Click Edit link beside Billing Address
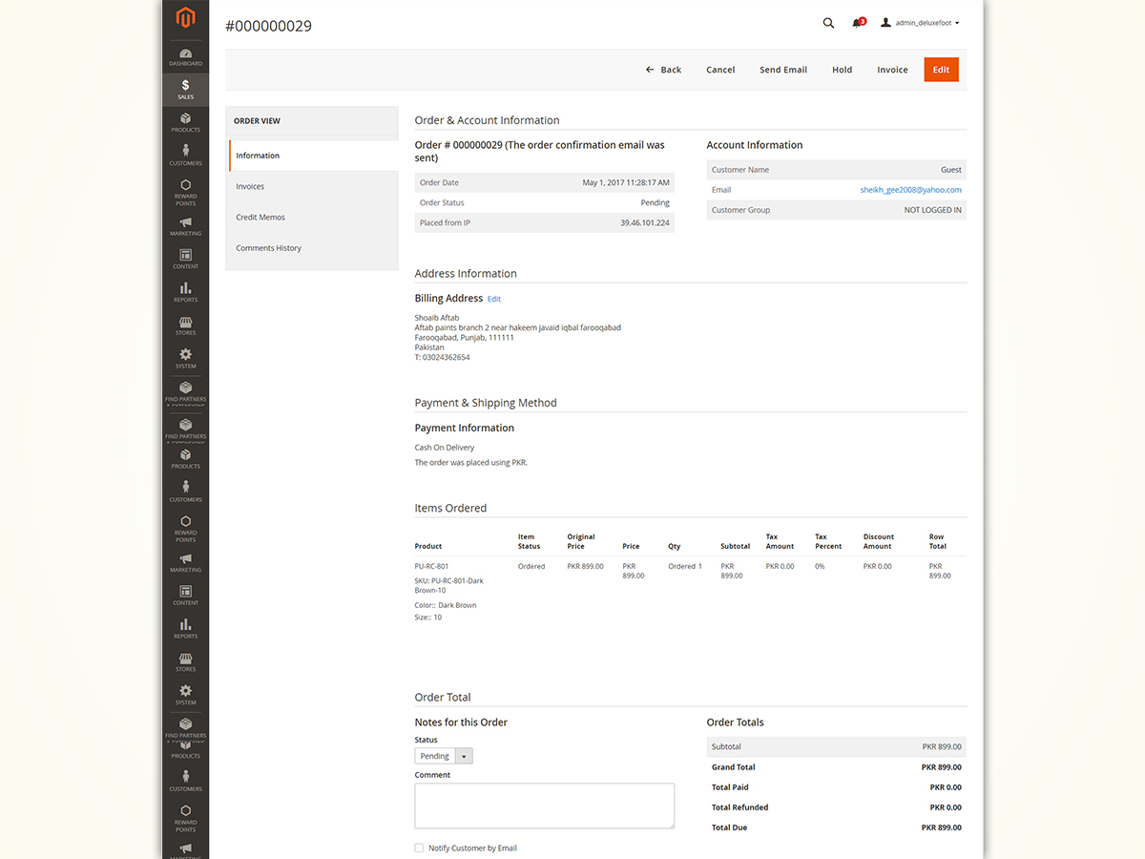Image resolution: width=1145 pixels, height=859 pixels. point(494,299)
